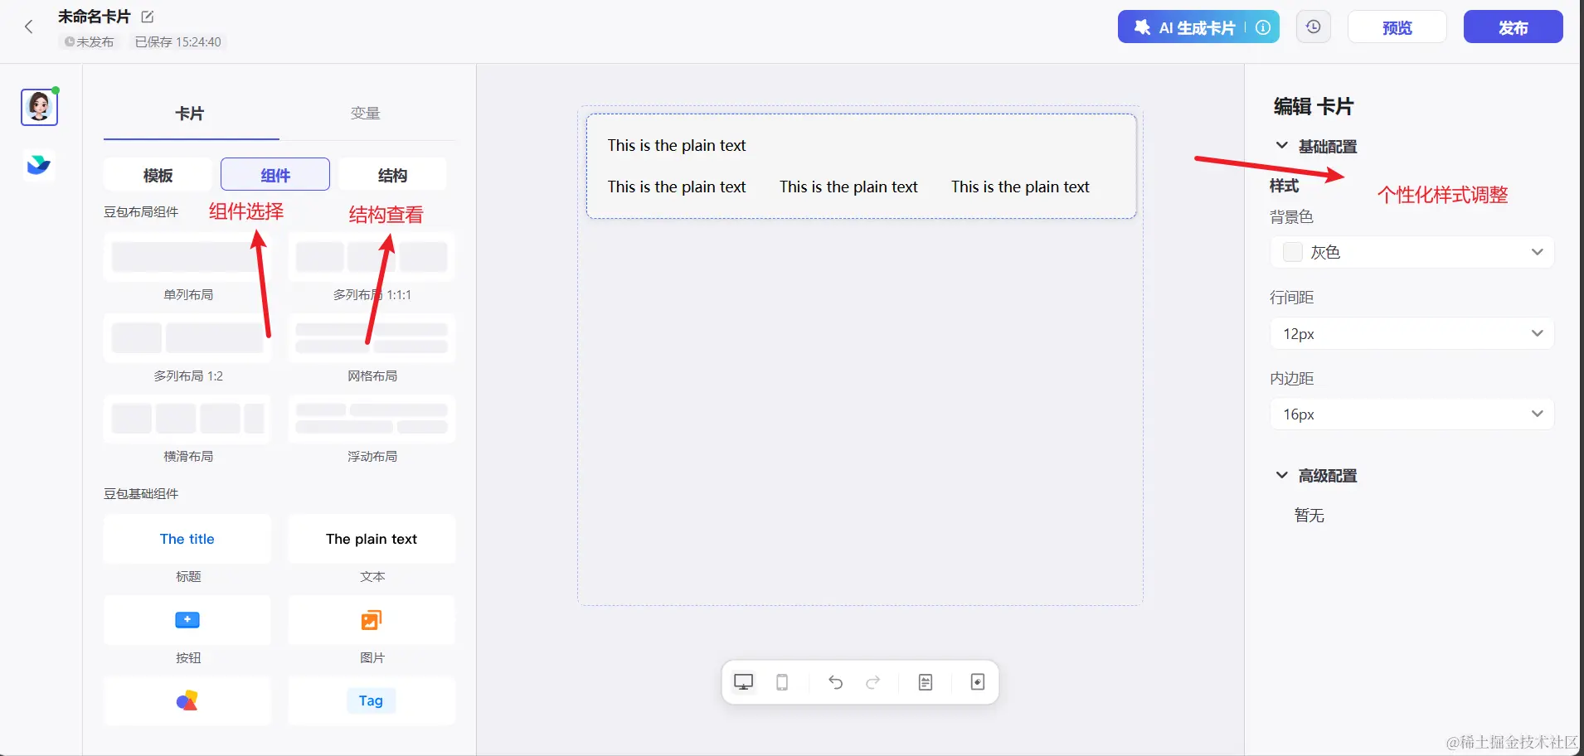
Task: Select the user avatar in sidebar
Action: coord(39,107)
